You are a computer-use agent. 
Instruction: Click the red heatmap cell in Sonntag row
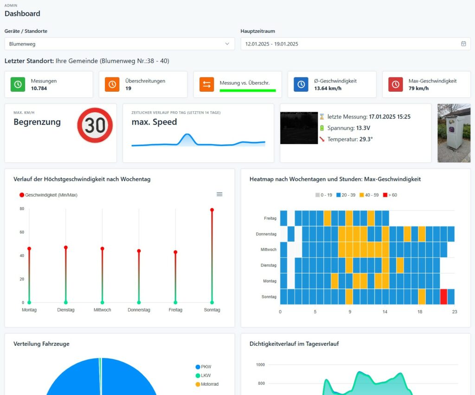(443, 297)
